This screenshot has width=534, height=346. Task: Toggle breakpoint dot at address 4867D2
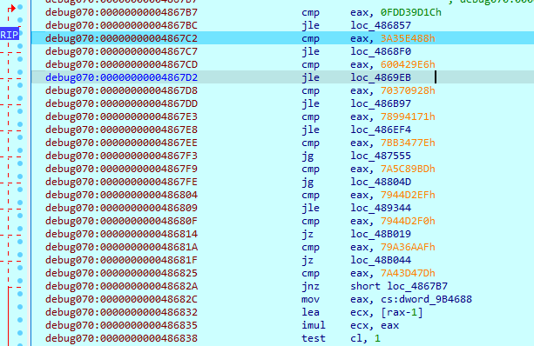(x=20, y=72)
